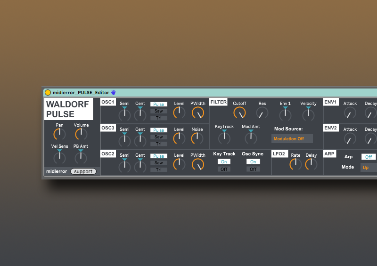
Task: Turn Osc Sync On
Action: [253, 161]
